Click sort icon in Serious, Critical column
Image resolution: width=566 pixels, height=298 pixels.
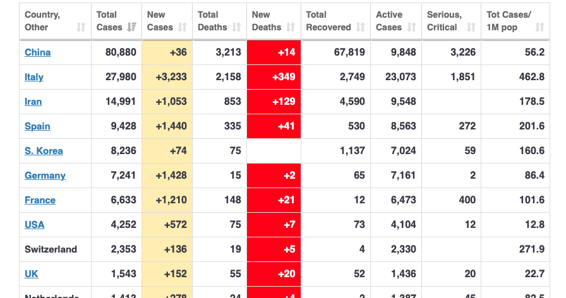(471, 27)
